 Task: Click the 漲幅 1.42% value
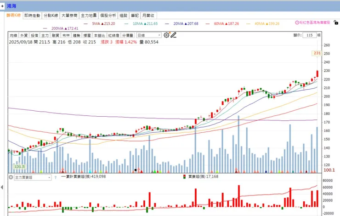126,42
